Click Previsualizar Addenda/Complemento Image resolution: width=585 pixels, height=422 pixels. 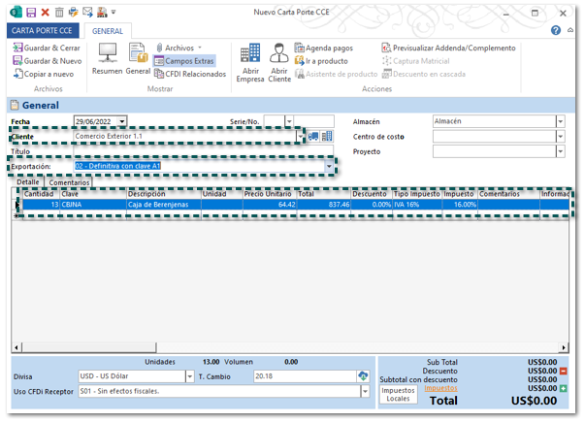[448, 48]
